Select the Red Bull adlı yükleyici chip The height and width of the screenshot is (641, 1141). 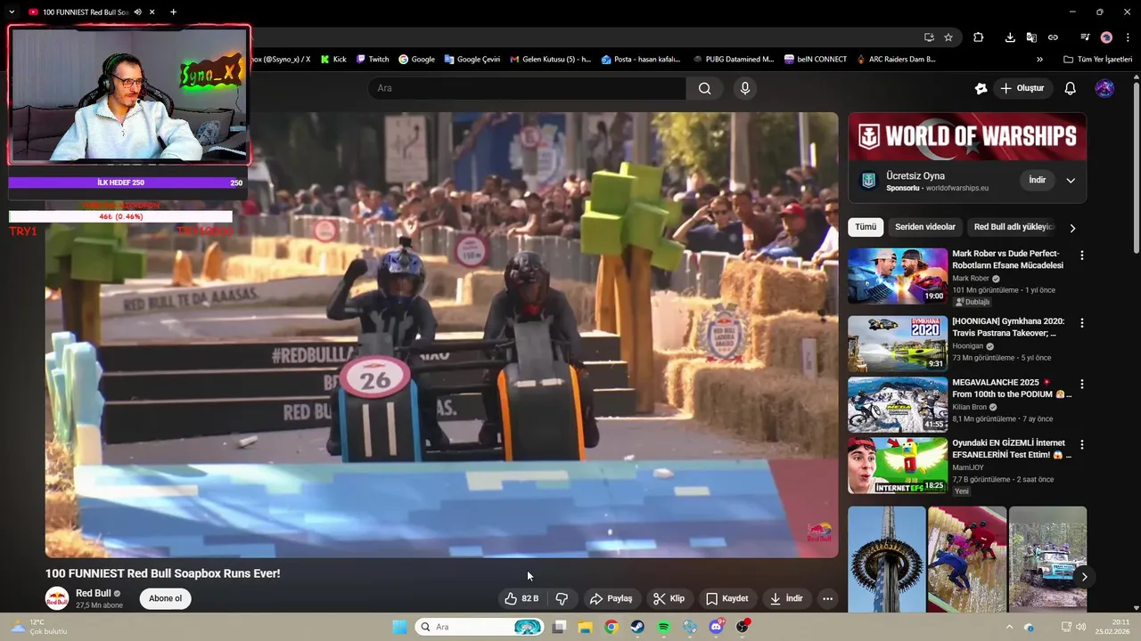[1014, 227]
